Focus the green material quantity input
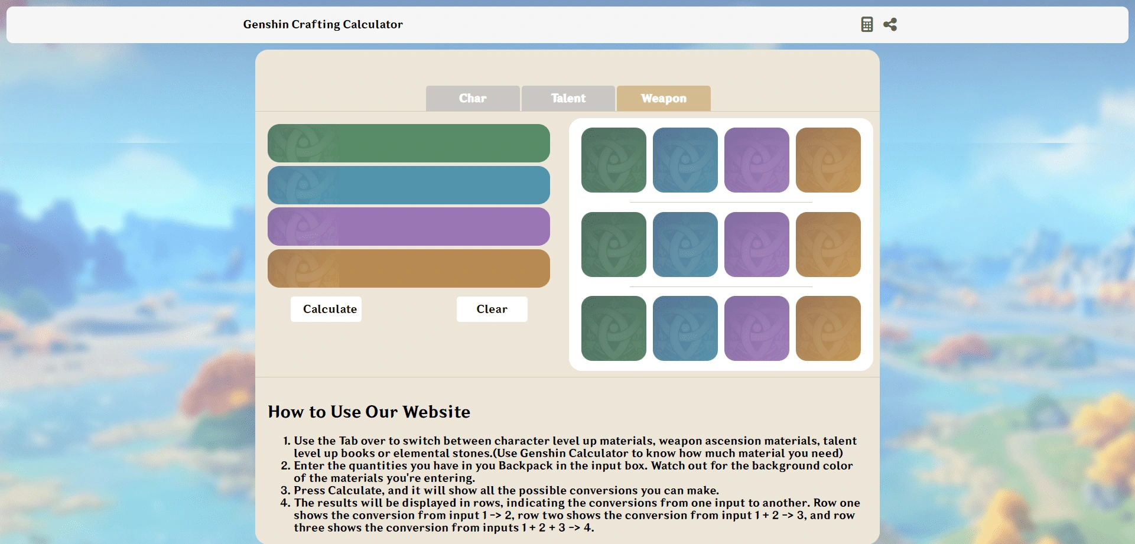 coord(409,143)
